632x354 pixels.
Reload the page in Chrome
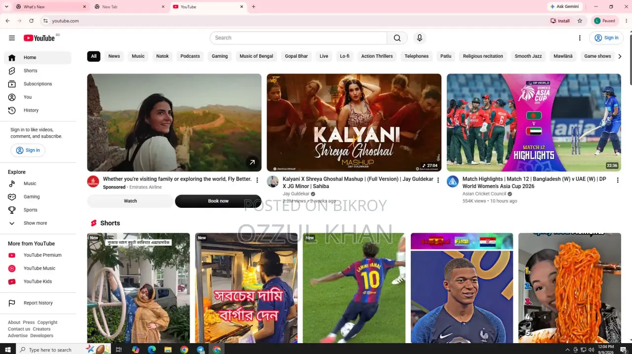tap(31, 21)
